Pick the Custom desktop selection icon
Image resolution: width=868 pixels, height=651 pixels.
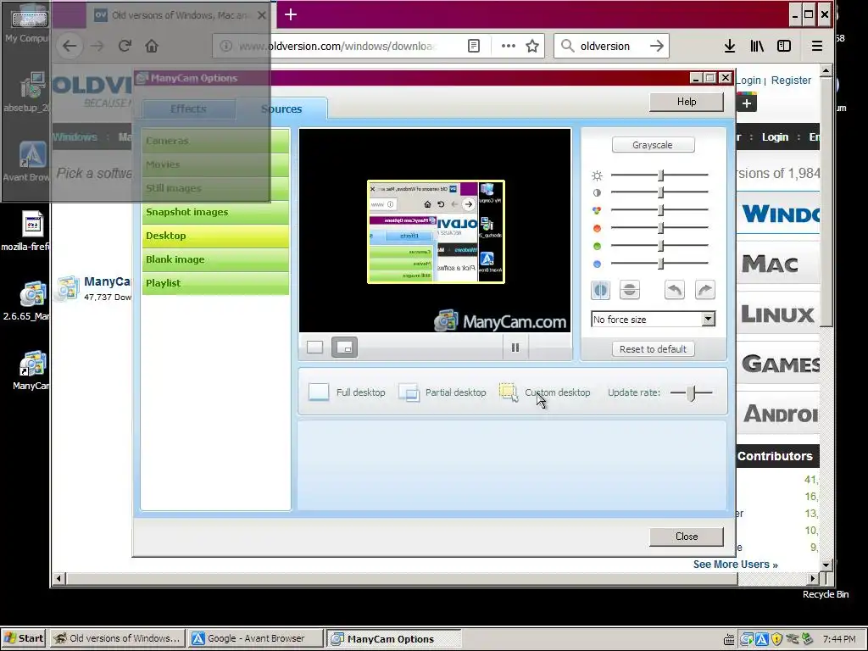pos(509,392)
